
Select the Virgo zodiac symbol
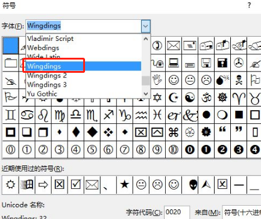click(60, 115)
